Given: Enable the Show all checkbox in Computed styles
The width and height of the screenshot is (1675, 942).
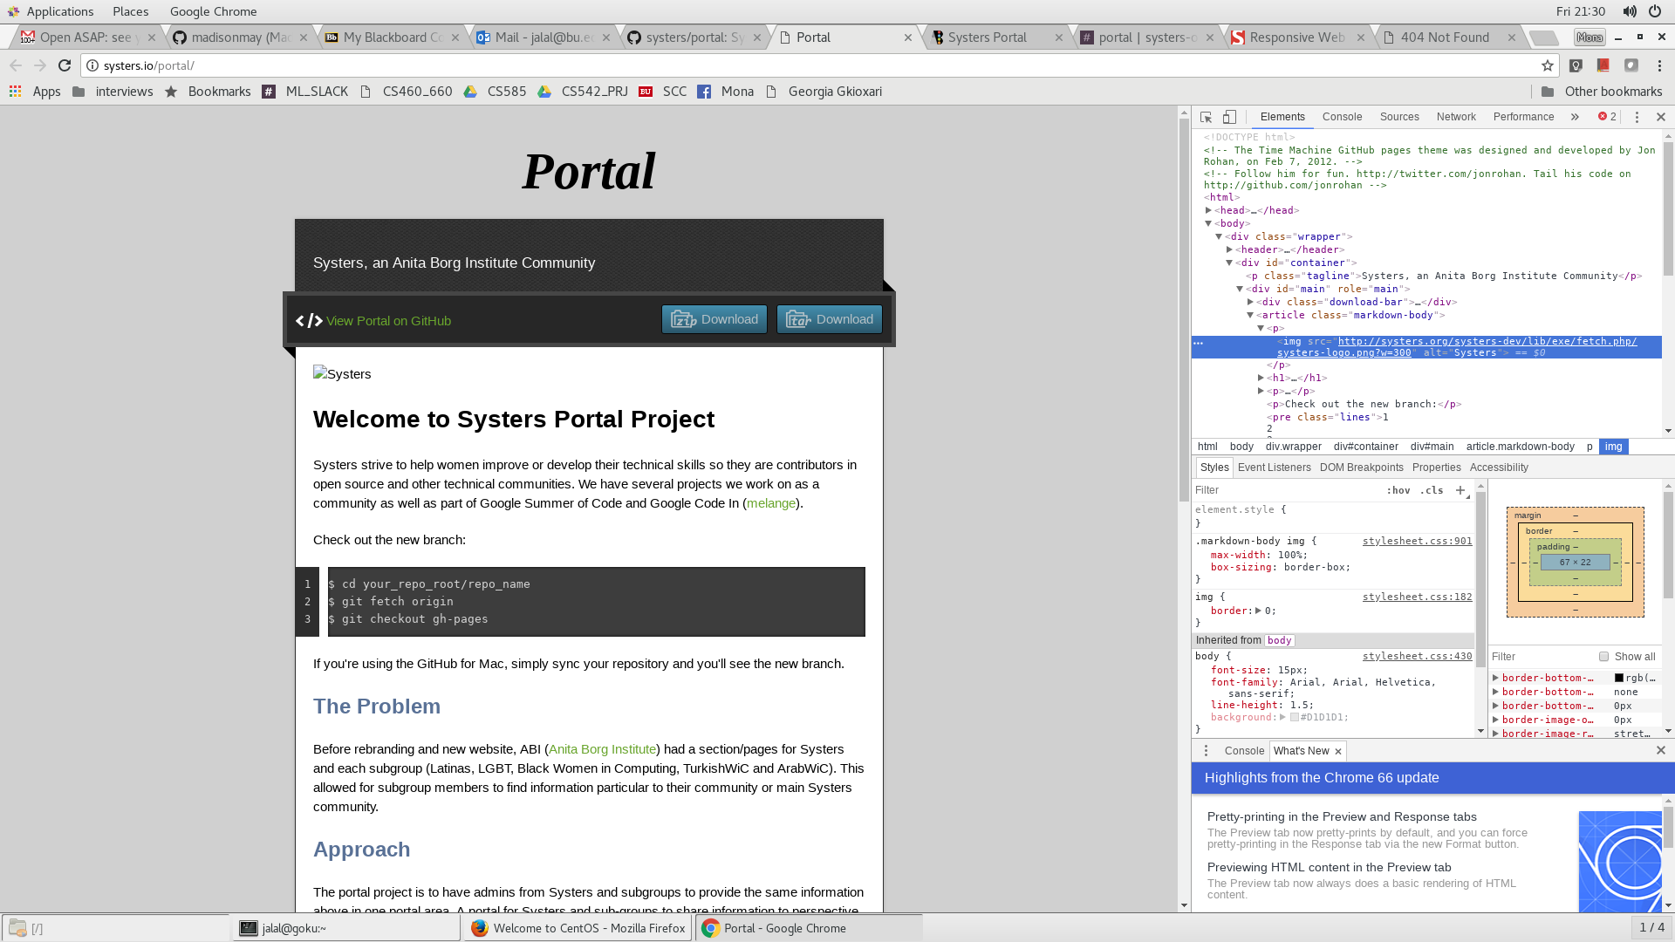Looking at the screenshot, I should (x=1603, y=656).
